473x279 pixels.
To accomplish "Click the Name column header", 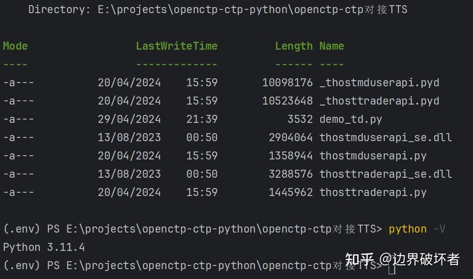I will click(x=331, y=45).
